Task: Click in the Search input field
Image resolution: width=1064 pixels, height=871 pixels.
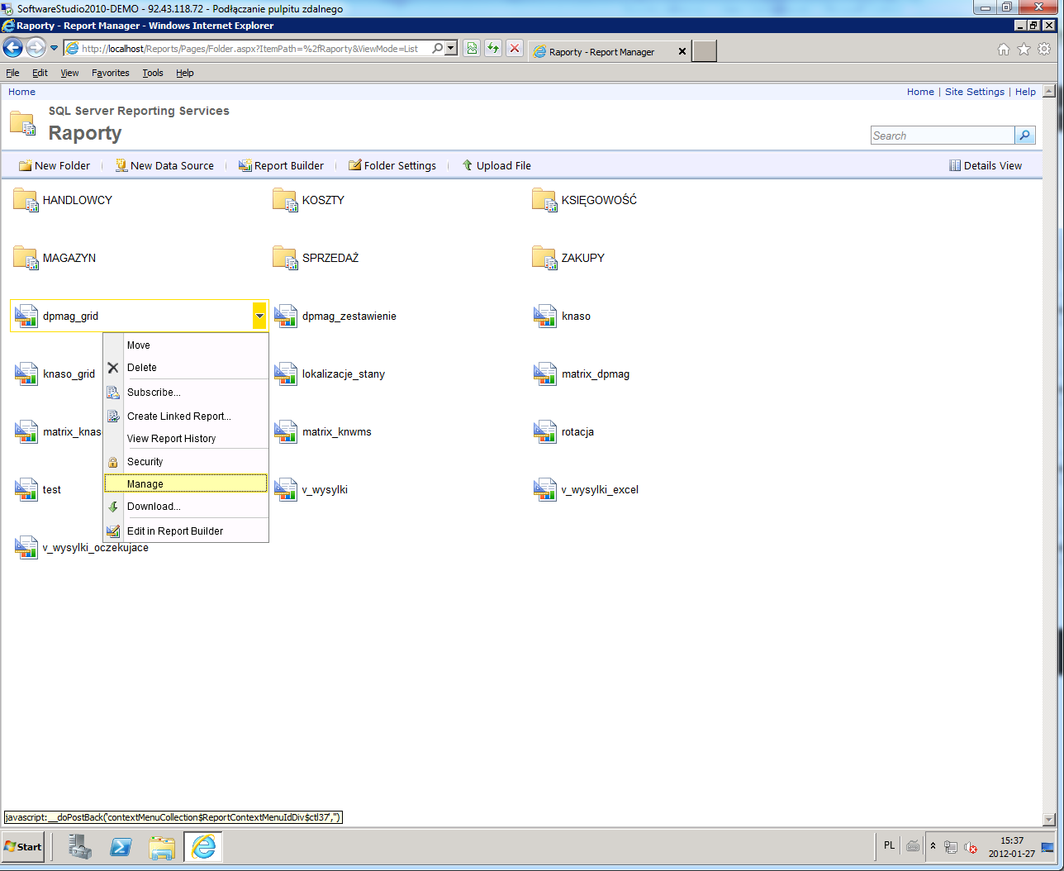Action: tap(943, 136)
